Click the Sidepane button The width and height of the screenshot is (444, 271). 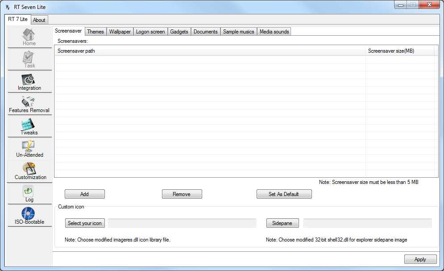(282, 223)
